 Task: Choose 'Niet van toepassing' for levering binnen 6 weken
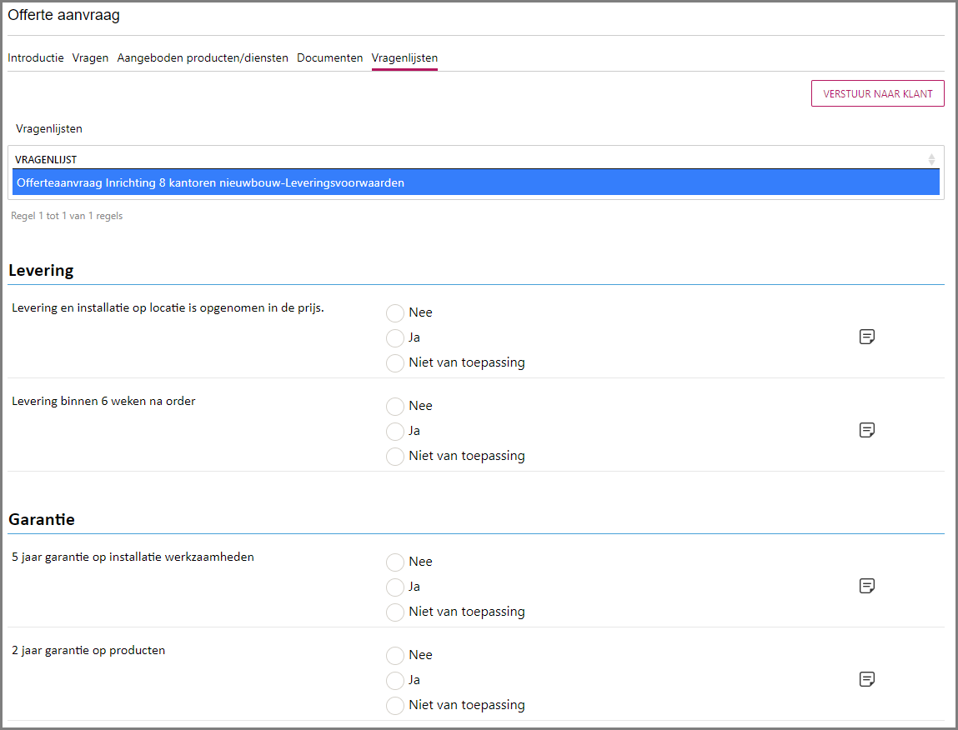click(394, 457)
